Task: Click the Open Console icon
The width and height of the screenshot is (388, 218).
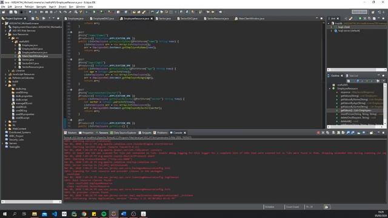Action: point(371,133)
